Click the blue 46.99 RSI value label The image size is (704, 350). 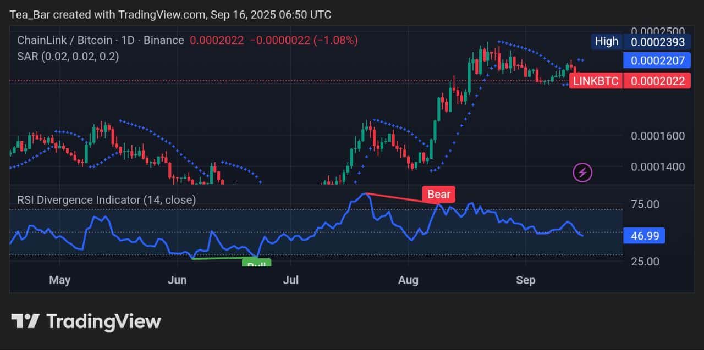(x=644, y=236)
